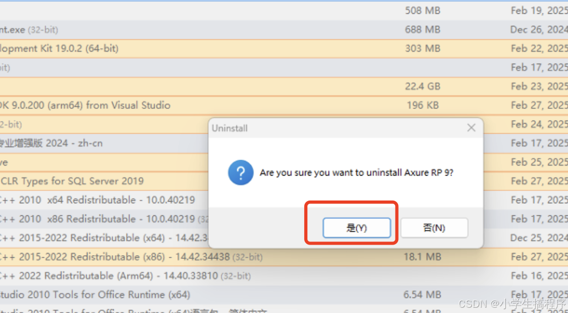Click the Feb 24, 2025 date cell
This screenshot has width=568, height=313.
539,124
